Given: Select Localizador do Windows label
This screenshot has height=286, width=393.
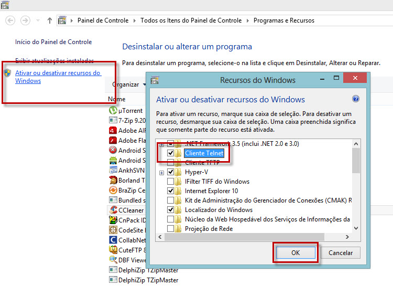Looking at the screenshot, I should (x=219, y=210).
